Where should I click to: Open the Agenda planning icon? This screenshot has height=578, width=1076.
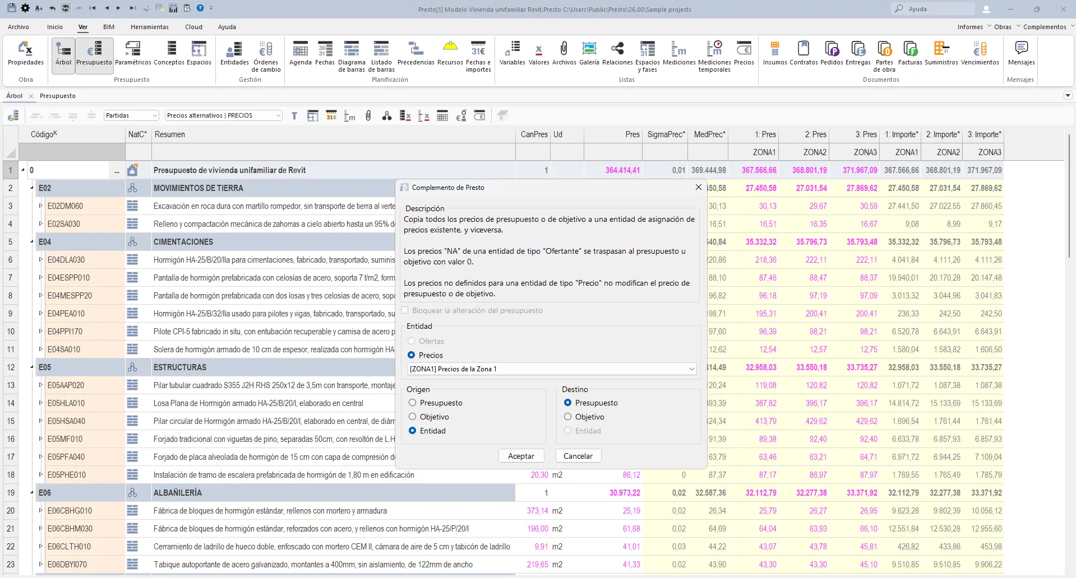pos(301,54)
